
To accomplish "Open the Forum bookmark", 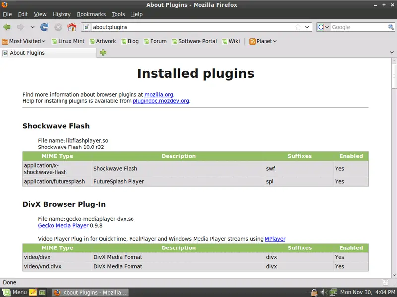I will (155, 41).
